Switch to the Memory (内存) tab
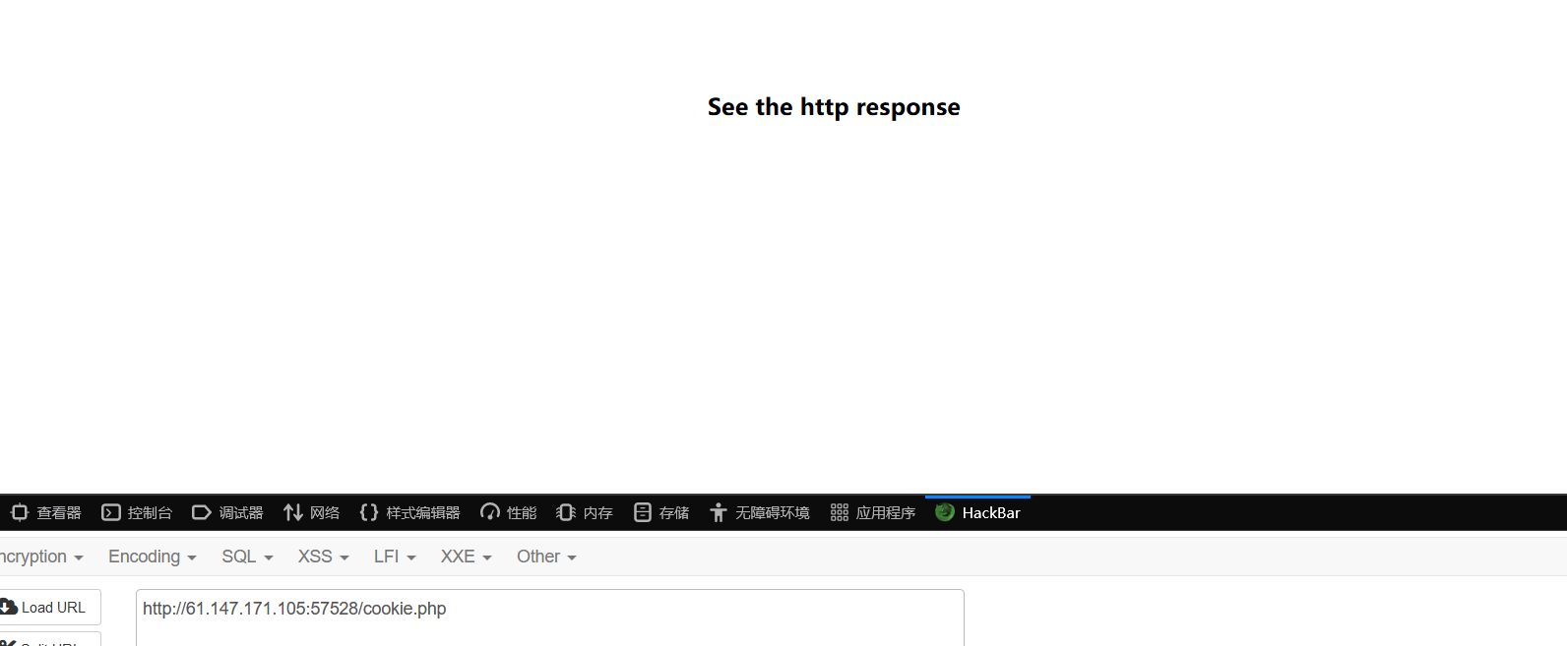 pyautogui.click(x=585, y=513)
